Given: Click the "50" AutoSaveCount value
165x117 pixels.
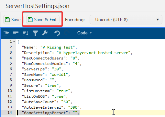Looking at the screenshot, I should [x=66, y=102].
